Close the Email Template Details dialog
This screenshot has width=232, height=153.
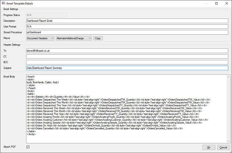(226, 3)
